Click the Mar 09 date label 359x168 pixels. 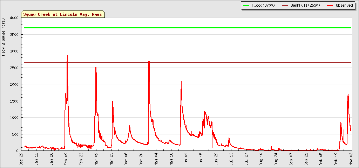point(96,159)
